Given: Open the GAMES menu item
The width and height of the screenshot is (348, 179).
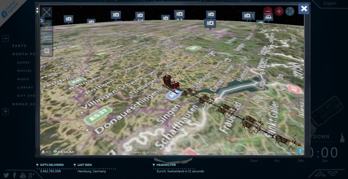Looking at the screenshot, I should tap(24, 63).
